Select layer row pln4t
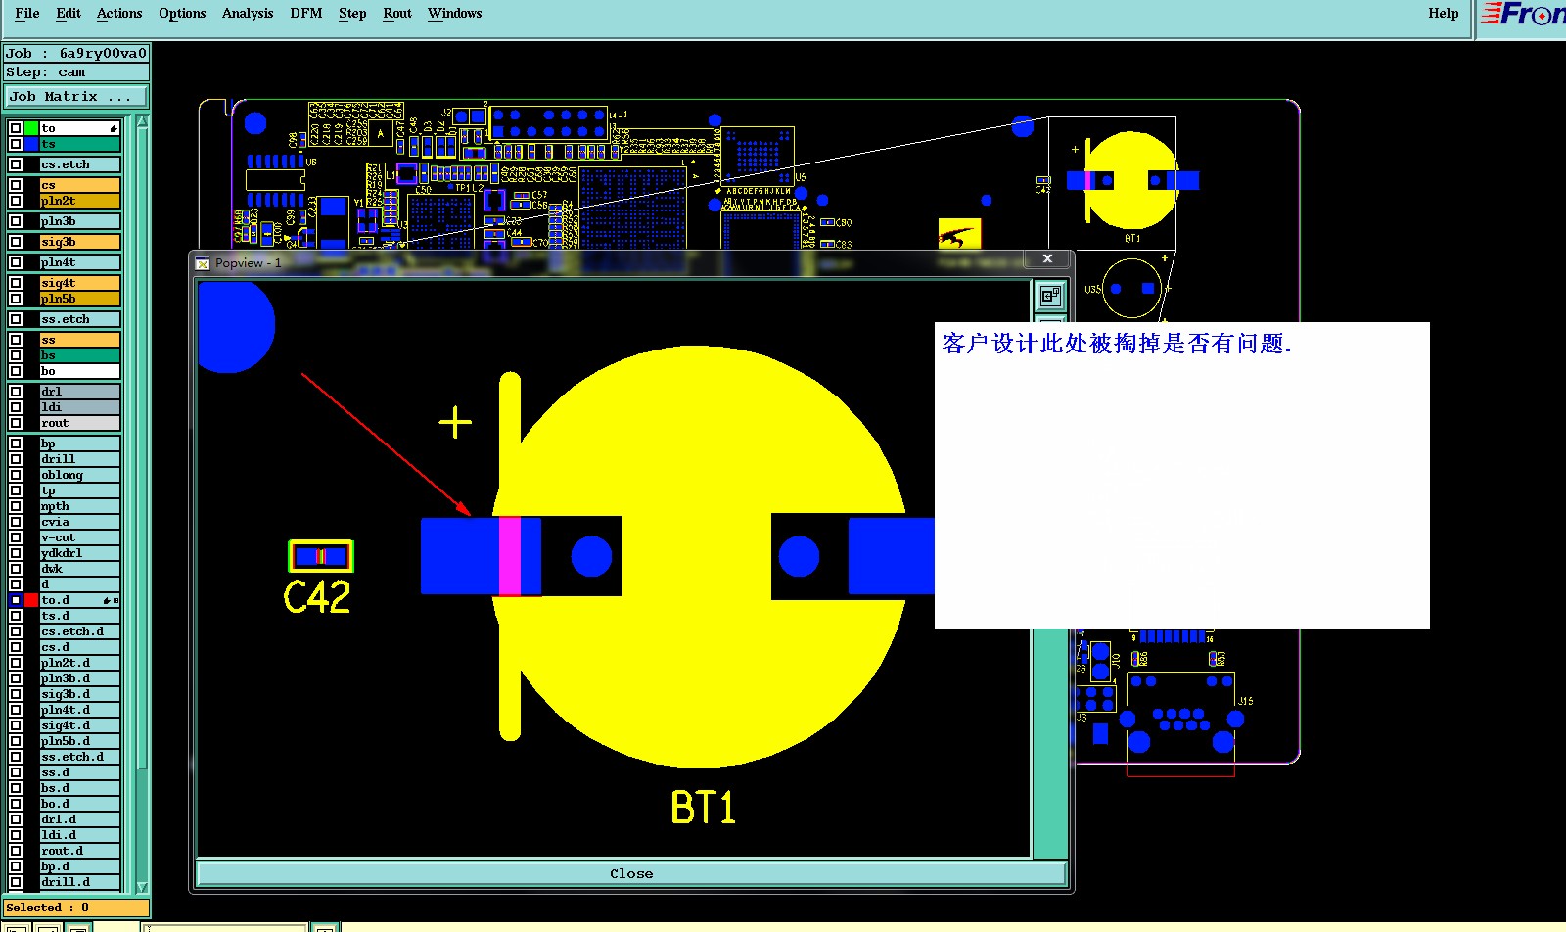 point(79,262)
